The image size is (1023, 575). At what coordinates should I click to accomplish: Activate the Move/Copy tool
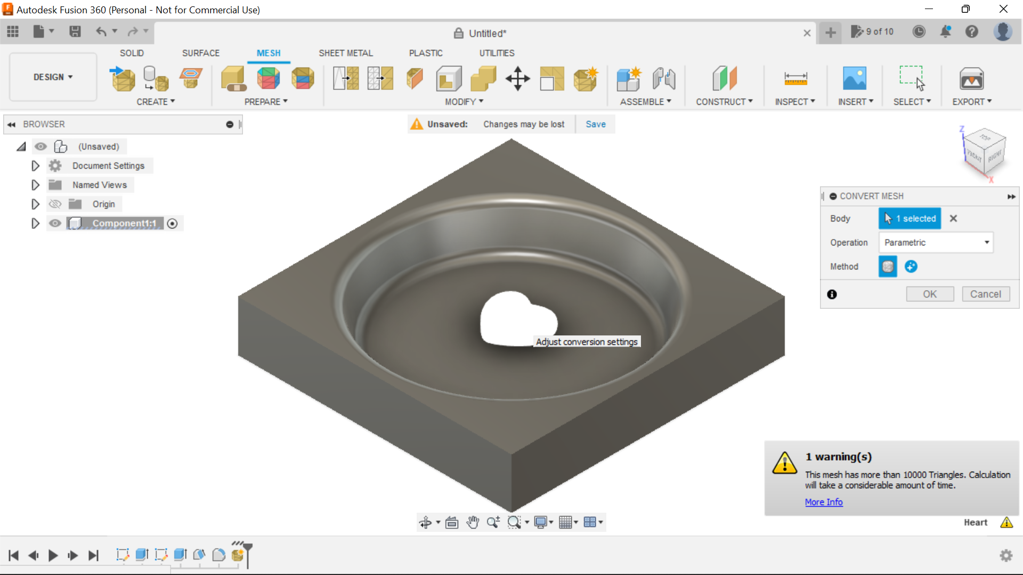coord(517,79)
